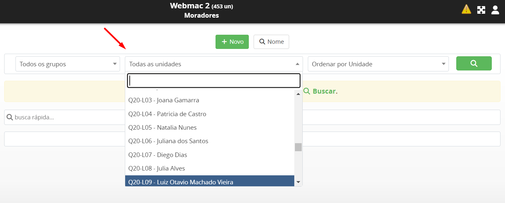Click the list scrollbar down arrow
Screen dimensions: 505x203
click(298, 182)
